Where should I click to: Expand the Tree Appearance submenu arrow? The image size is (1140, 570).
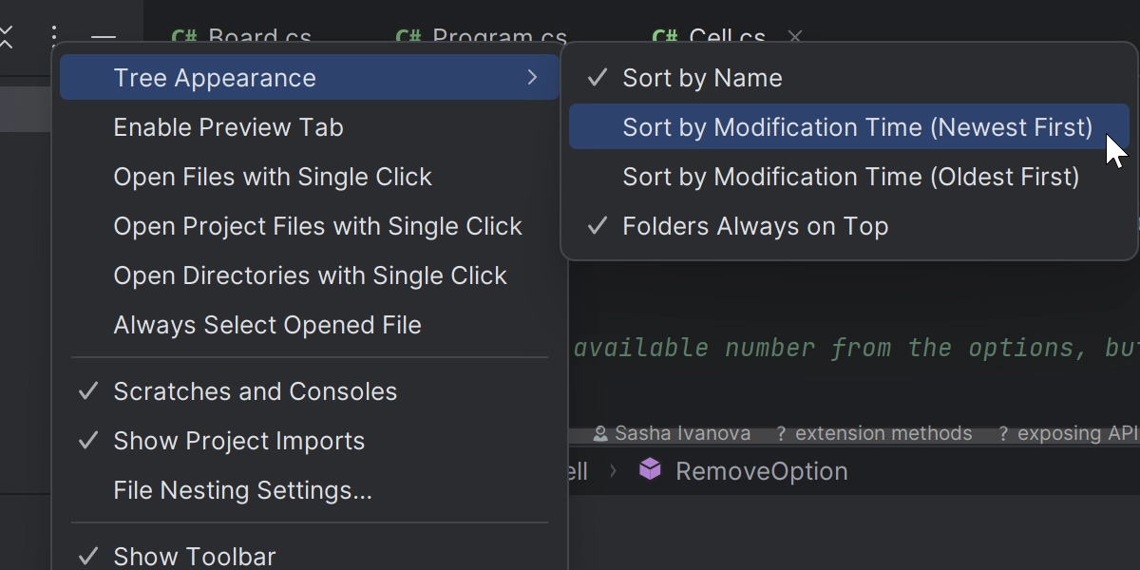click(x=532, y=78)
